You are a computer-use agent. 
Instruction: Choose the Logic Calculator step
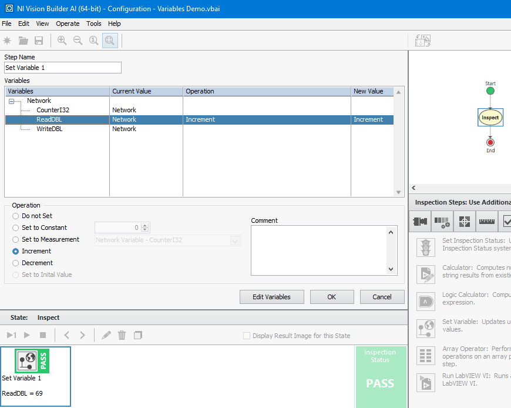point(425,301)
